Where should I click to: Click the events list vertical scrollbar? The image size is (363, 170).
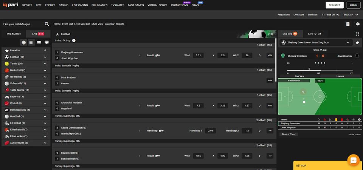276,60
